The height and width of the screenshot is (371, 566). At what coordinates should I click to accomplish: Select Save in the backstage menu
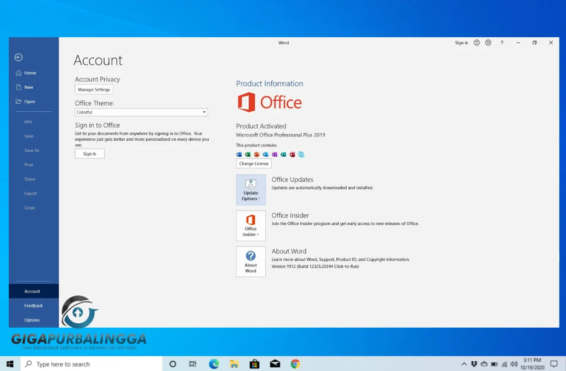(x=29, y=136)
